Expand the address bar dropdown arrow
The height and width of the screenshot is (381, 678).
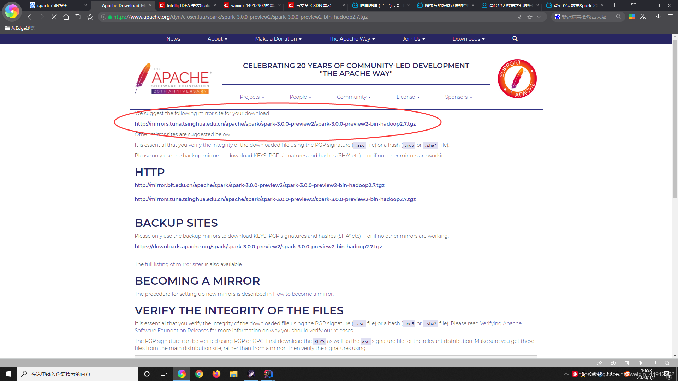(x=539, y=17)
